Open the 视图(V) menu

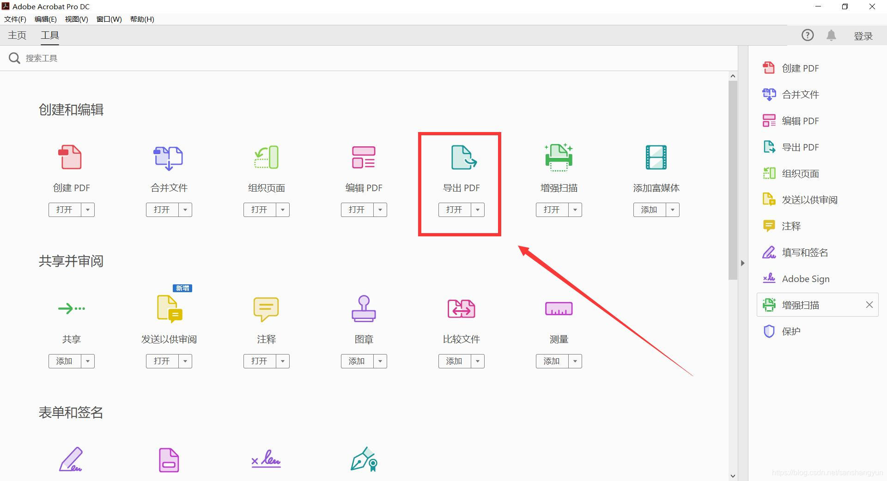coord(77,19)
